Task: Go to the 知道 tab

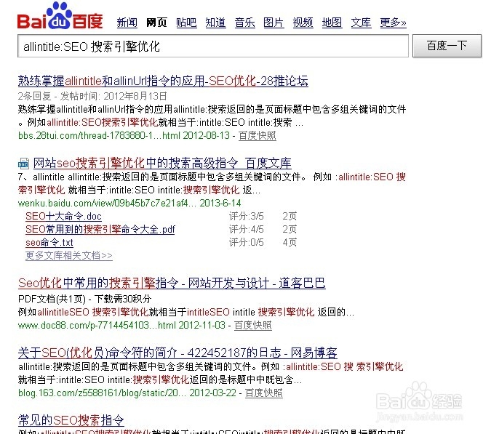Action: point(216,23)
